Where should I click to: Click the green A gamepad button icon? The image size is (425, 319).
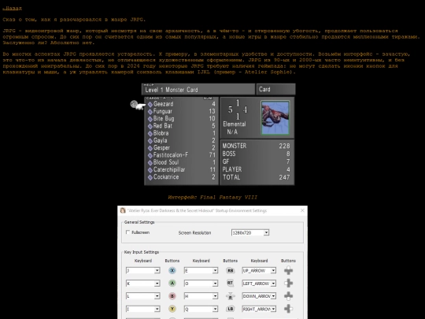[172, 284]
